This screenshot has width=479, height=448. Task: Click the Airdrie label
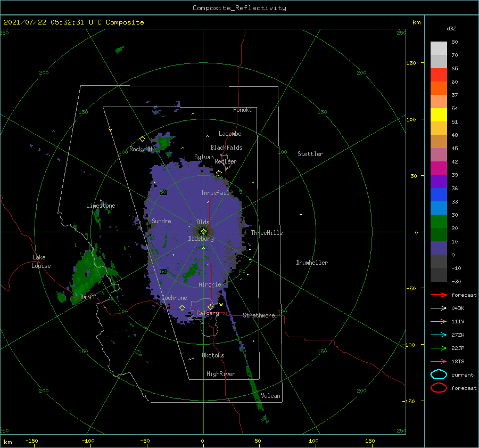coord(210,284)
